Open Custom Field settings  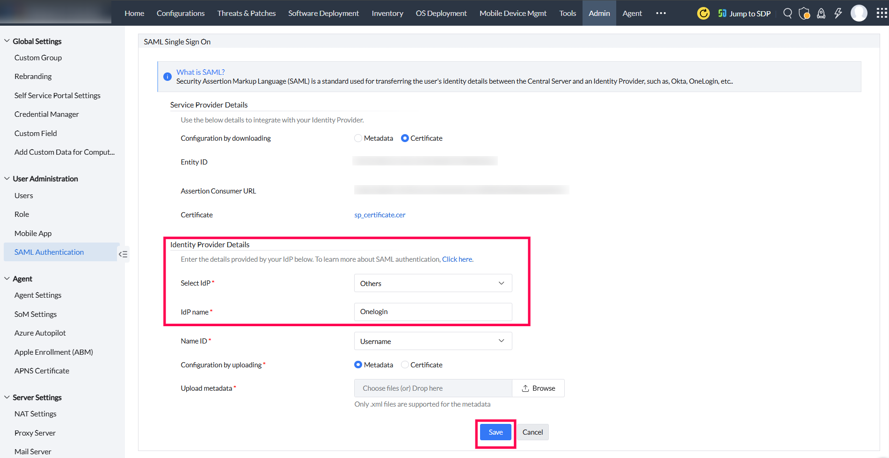(x=36, y=133)
